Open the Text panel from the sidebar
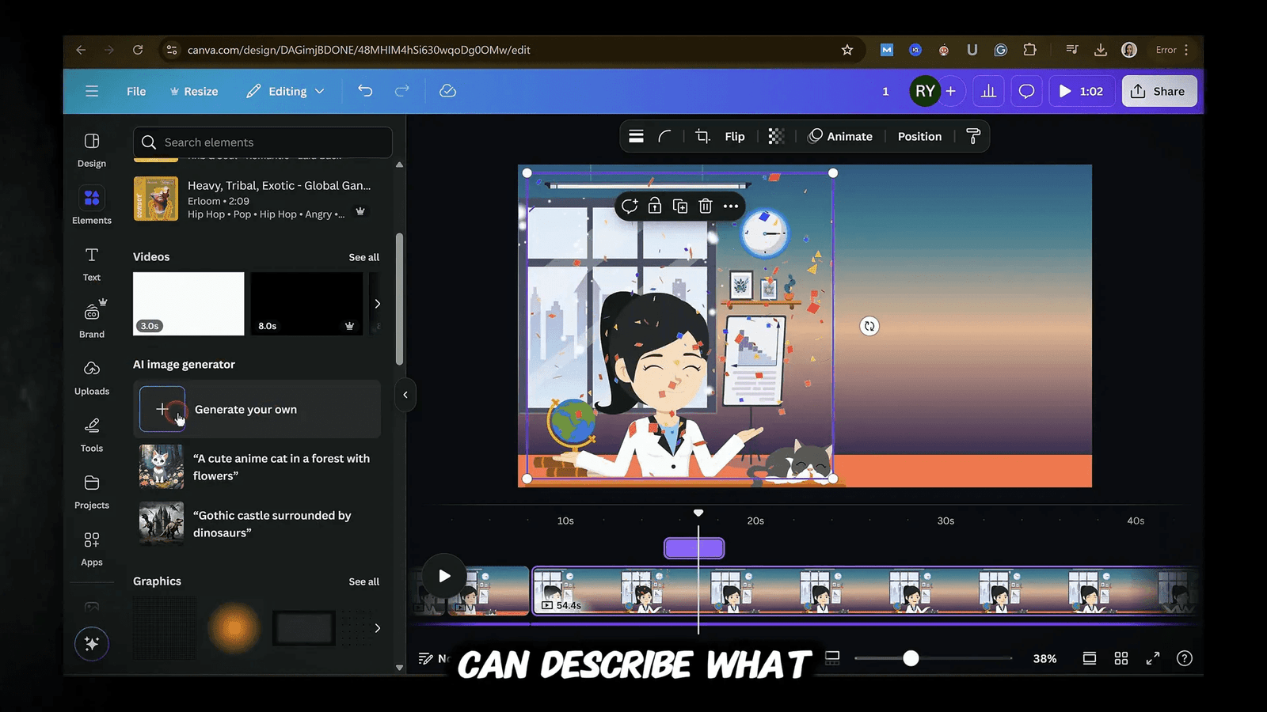The image size is (1267, 712). 91,263
